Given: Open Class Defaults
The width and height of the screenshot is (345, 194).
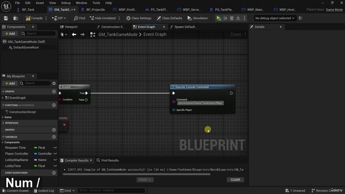Looking at the screenshot, I should point(169,18).
